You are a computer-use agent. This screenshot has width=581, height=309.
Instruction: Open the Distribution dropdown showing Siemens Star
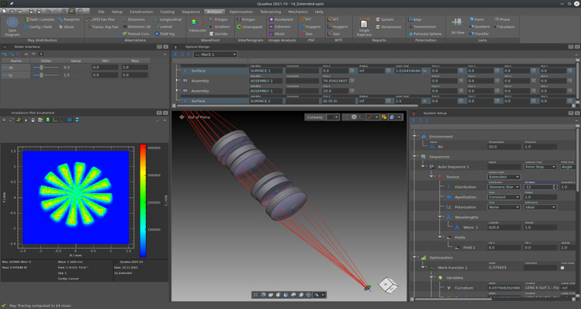[505, 187]
